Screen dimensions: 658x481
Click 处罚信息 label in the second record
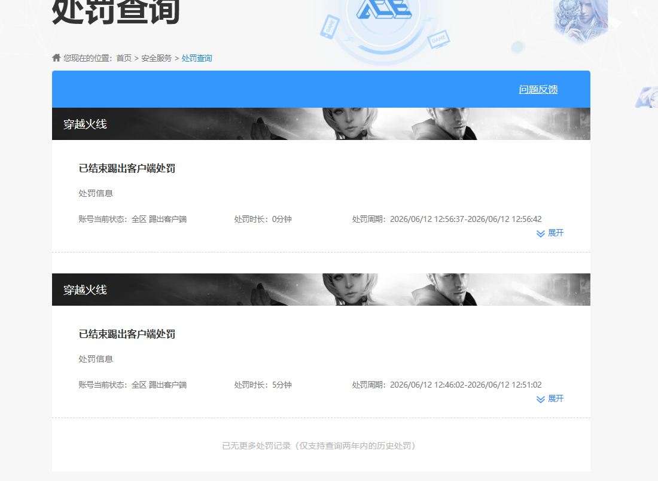96,359
